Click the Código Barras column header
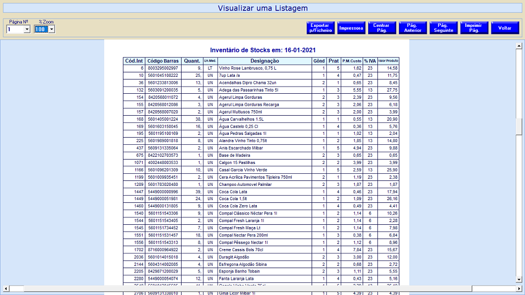Screen dimensions: 525x295 click(163, 61)
